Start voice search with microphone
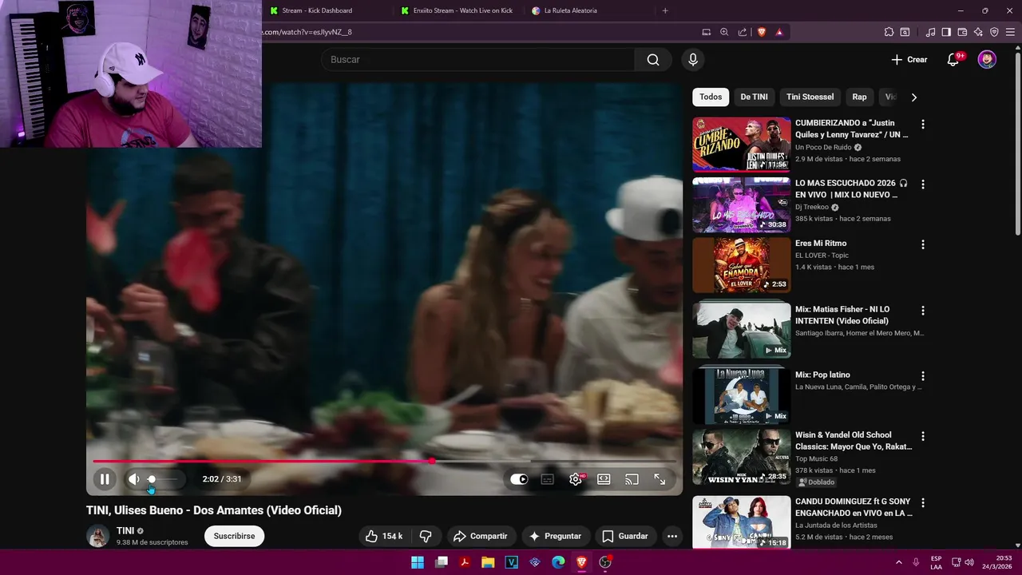This screenshot has height=575, width=1022. (693, 60)
